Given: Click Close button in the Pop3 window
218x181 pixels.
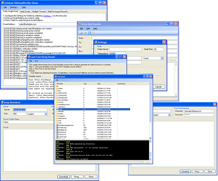Looking at the screenshot, I should point(210,172).
